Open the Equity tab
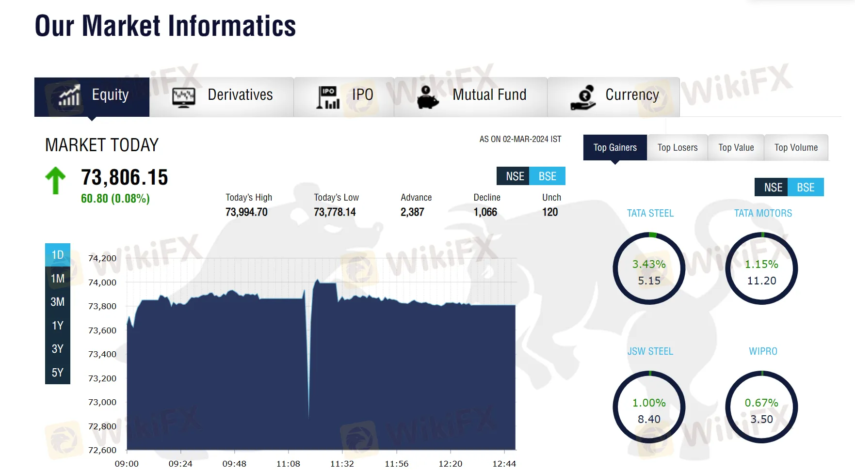This screenshot has width=855, height=470. pos(92,96)
